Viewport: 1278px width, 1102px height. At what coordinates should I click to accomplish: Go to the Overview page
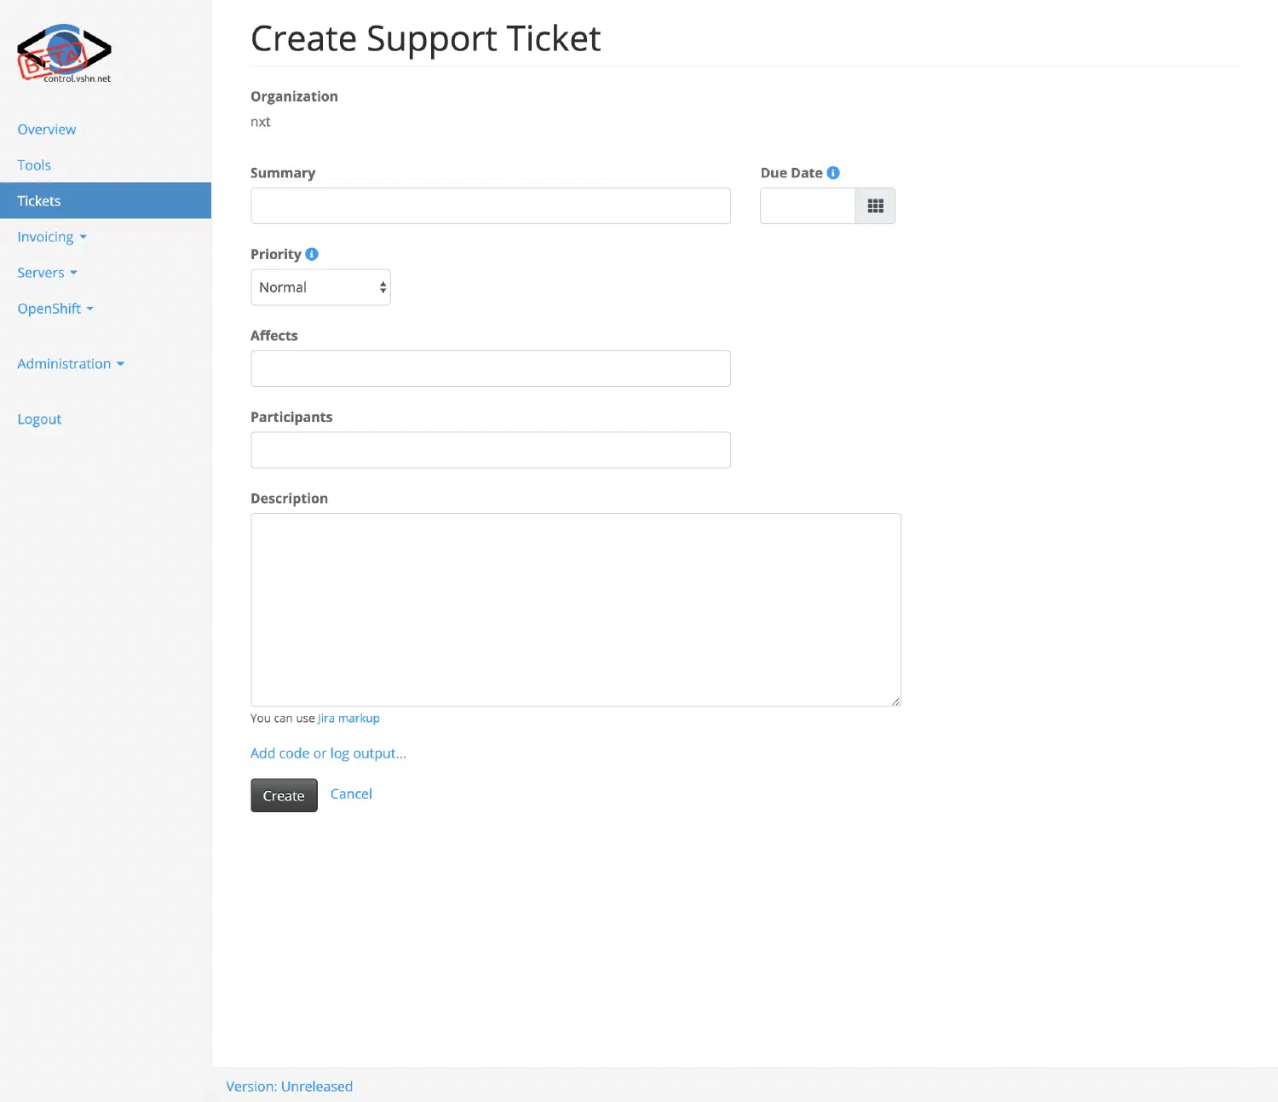(x=47, y=130)
